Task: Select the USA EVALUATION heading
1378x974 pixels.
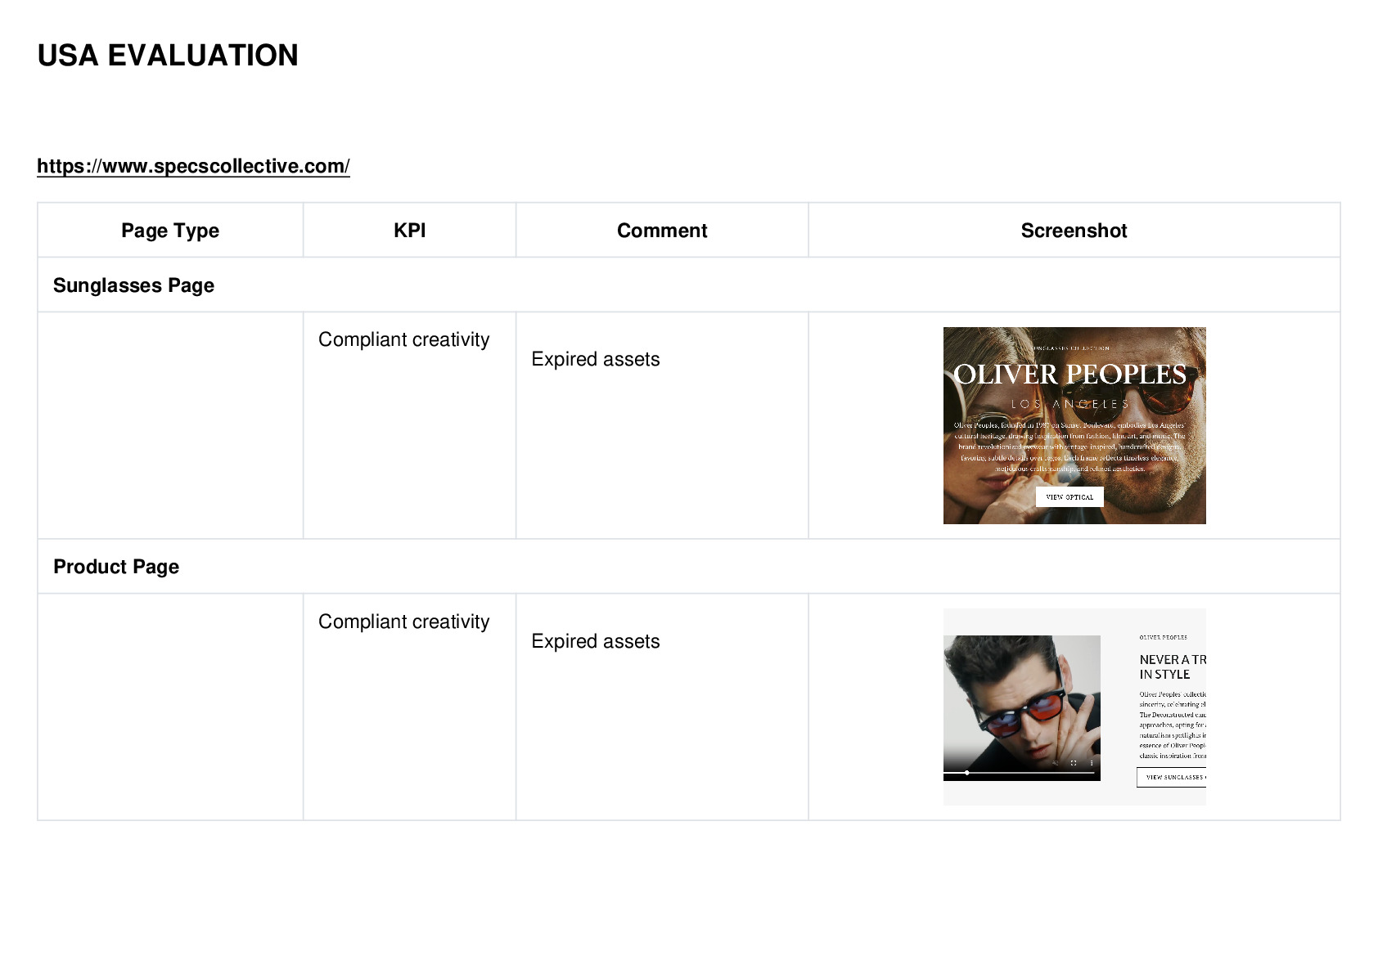Action: click(168, 56)
